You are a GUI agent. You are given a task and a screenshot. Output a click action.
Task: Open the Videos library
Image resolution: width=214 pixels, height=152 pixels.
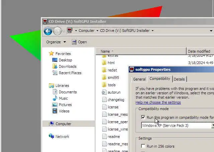[x=61, y=111]
